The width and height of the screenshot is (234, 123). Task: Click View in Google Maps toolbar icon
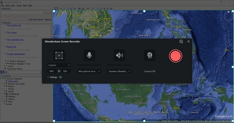[x=108, y=9]
